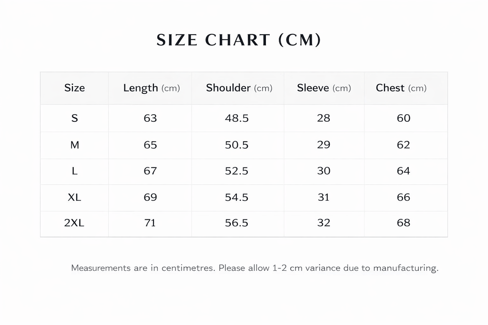Click the Sleeve (cm) column header
The height and width of the screenshot is (325, 488).
(x=324, y=88)
